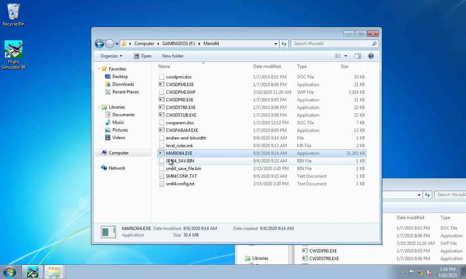Click the New folder button
Viewport: 466px width, 279px height.
[173, 56]
